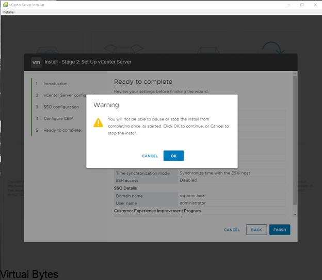322x280 pixels.
Task: Click the 'administrator' user name value
Action: pyautogui.click(x=192, y=203)
